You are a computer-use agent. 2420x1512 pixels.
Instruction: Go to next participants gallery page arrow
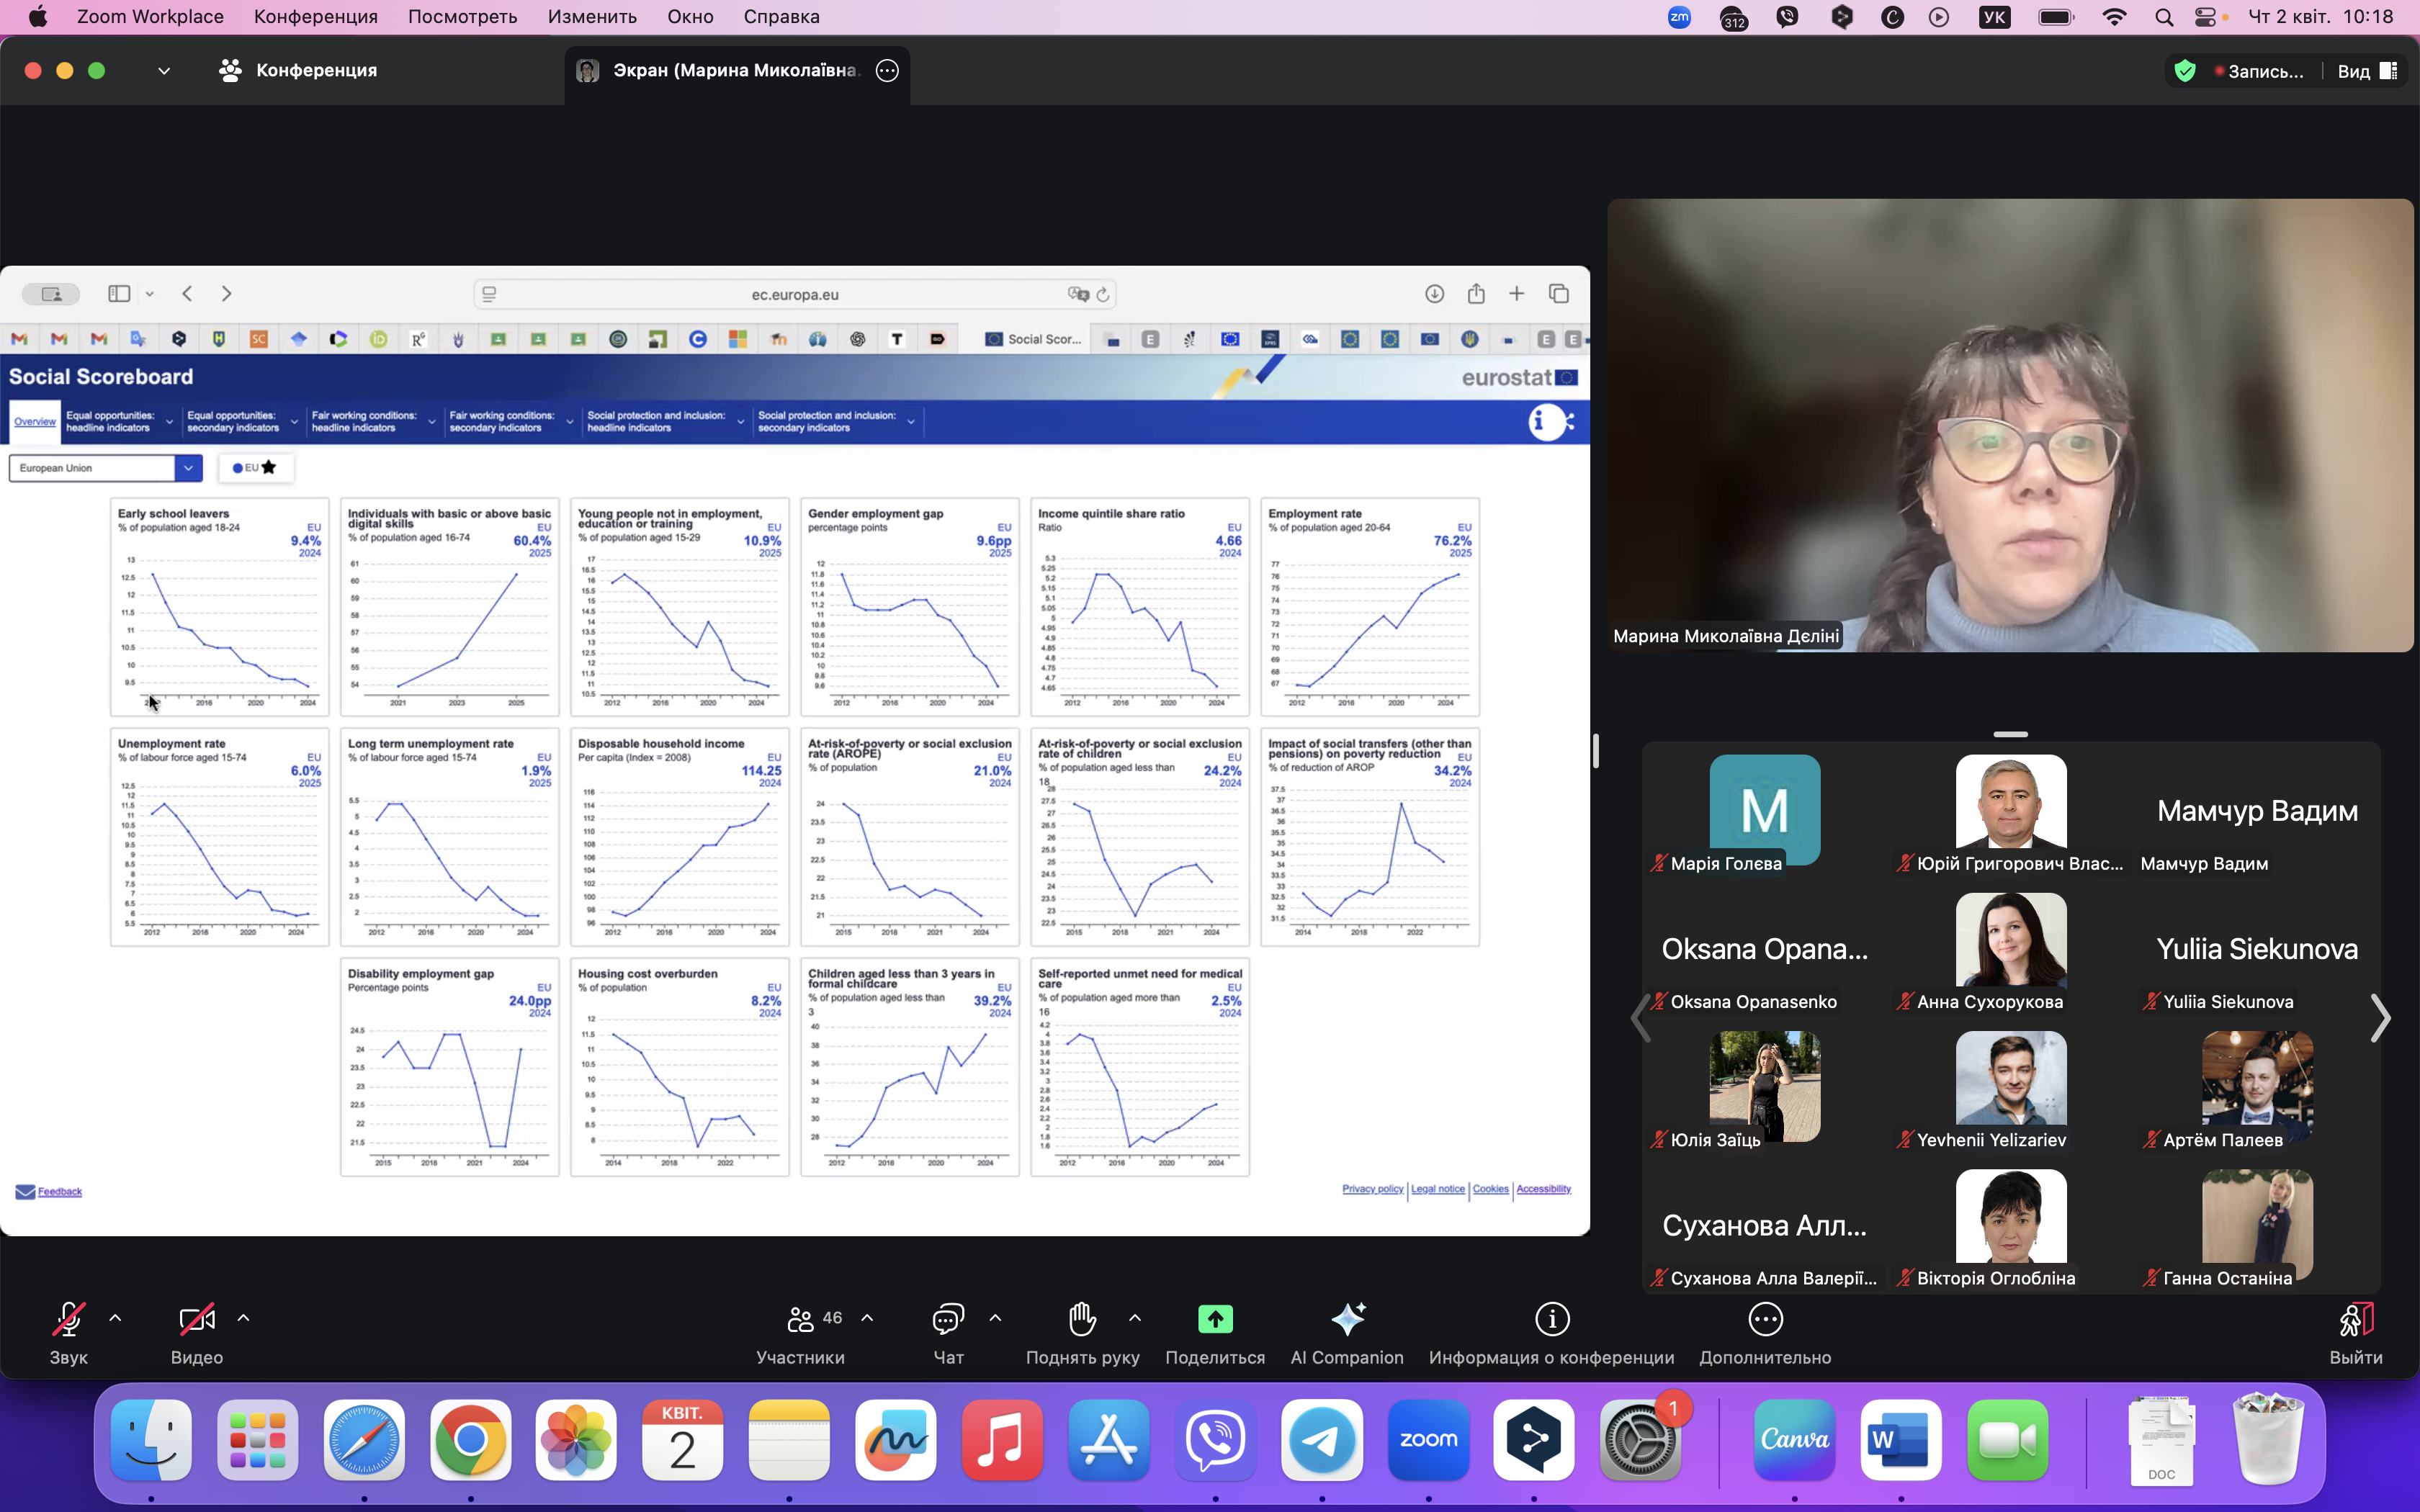pyautogui.click(x=2380, y=1018)
